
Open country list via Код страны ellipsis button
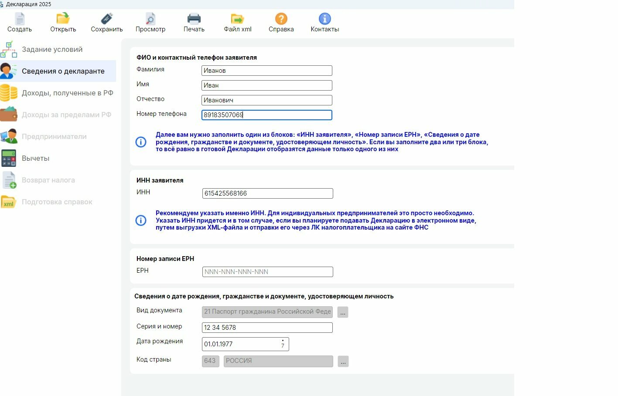pyautogui.click(x=343, y=362)
